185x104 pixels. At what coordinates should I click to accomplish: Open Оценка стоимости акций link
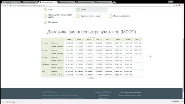pyautogui.click(x=90, y=16)
